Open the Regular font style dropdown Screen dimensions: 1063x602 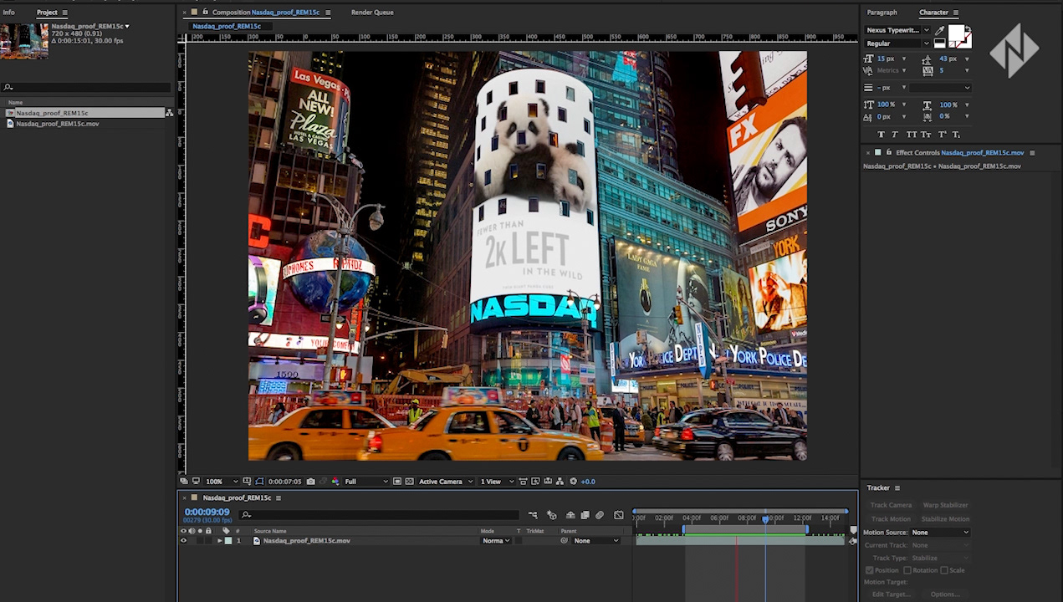tap(897, 43)
